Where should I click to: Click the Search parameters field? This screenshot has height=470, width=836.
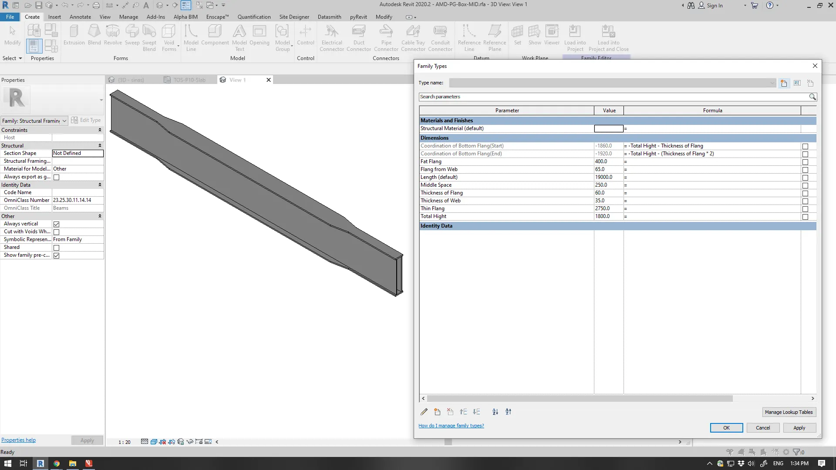613,97
